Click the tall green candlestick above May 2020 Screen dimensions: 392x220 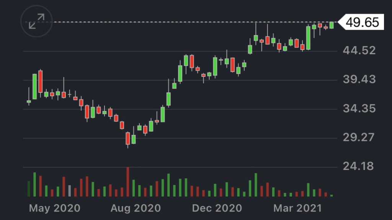click(34, 86)
